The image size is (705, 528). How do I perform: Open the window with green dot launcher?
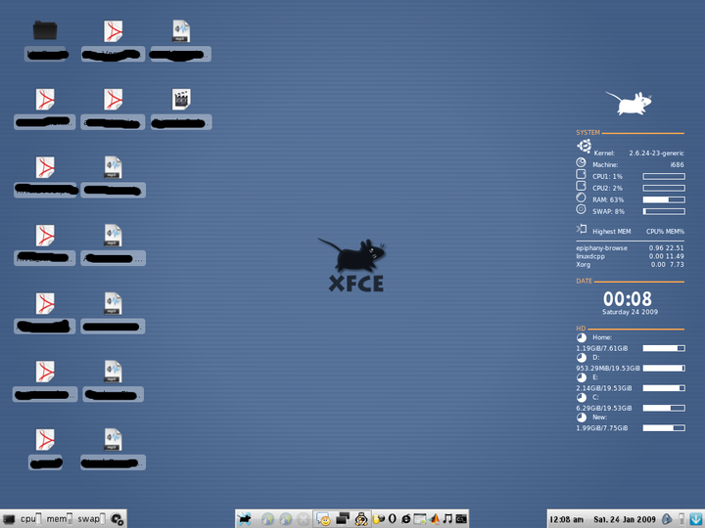[x=420, y=519]
